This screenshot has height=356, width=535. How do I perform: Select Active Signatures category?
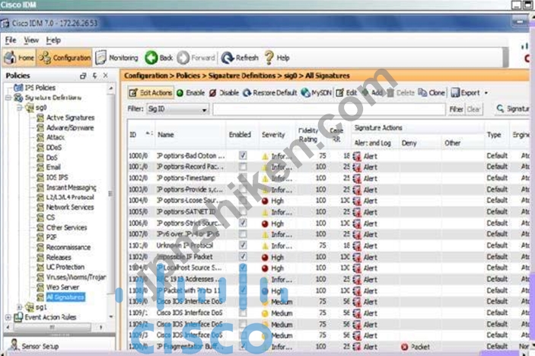pyautogui.click(x=70, y=117)
